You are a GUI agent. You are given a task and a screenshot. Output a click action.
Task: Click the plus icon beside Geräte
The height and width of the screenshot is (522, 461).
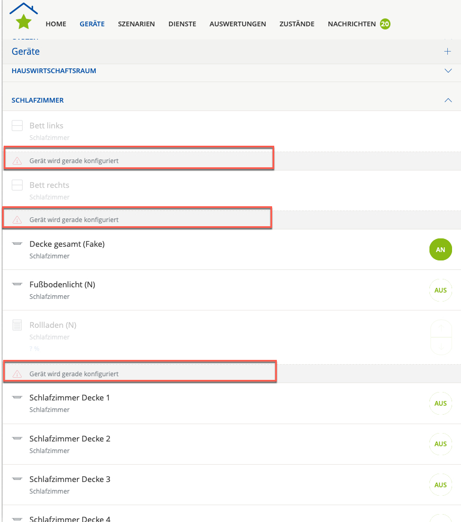pyautogui.click(x=448, y=52)
